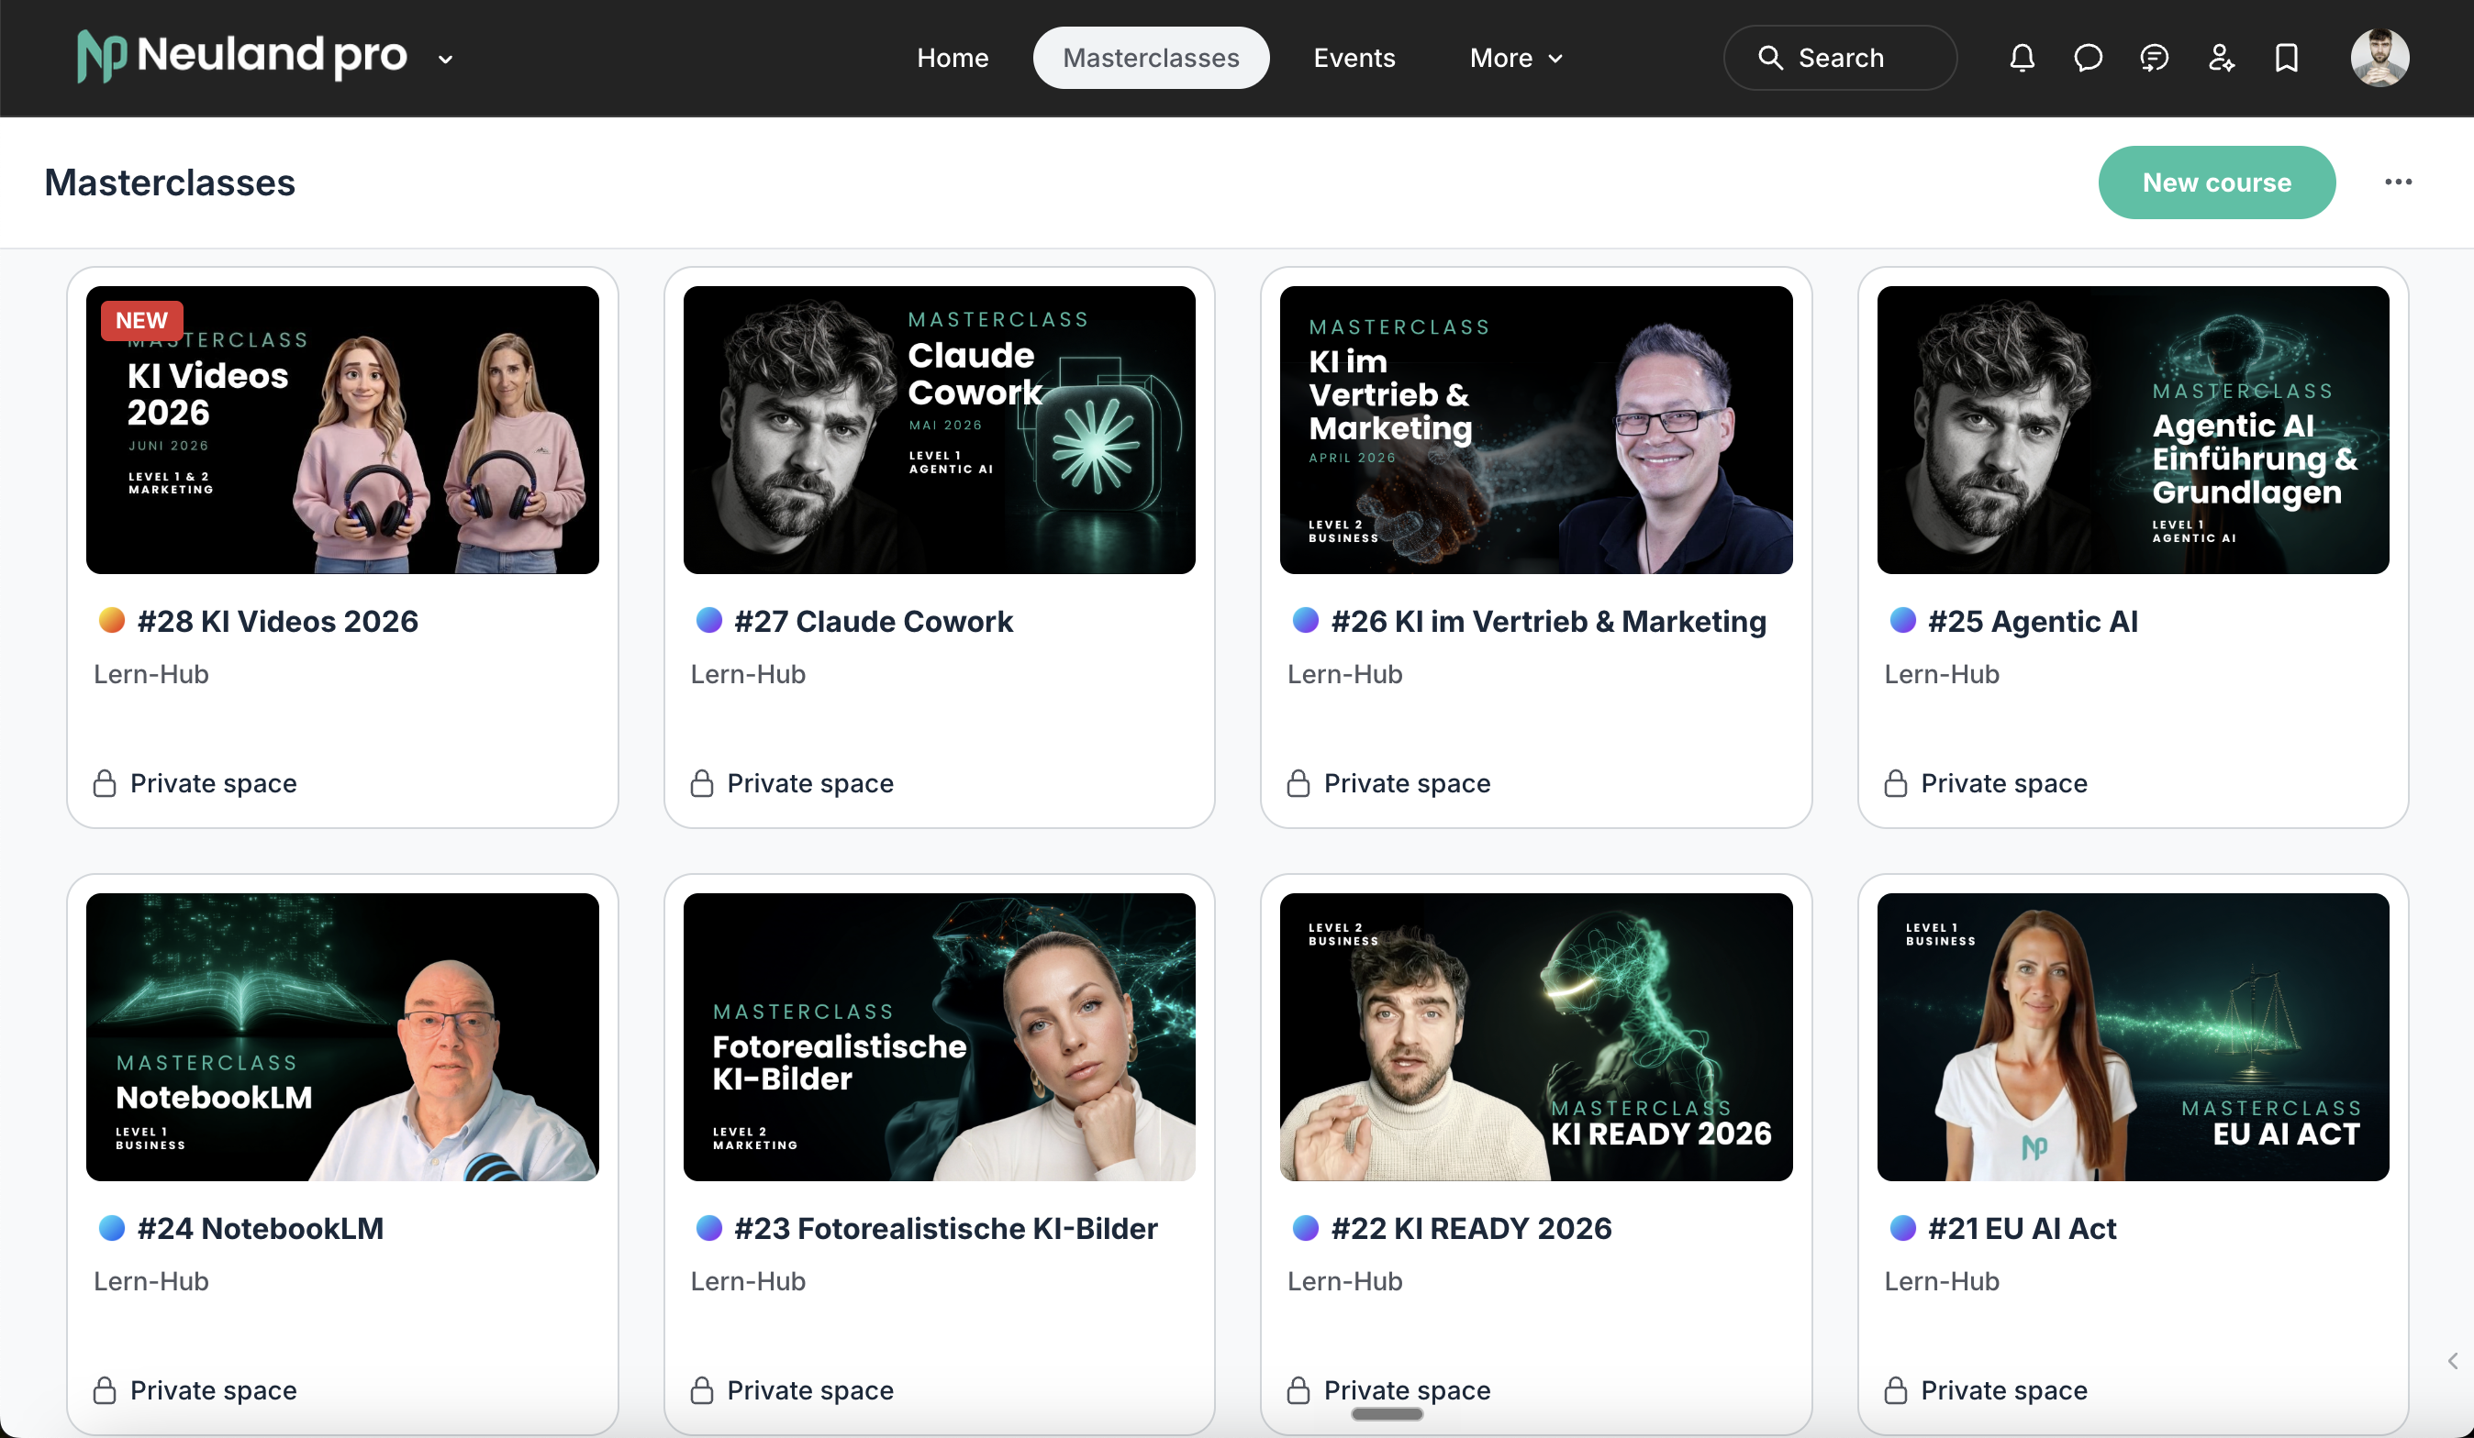Open the #25 Agentic AI course title
Screen dimensions: 2474x1438
(x=2033, y=621)
